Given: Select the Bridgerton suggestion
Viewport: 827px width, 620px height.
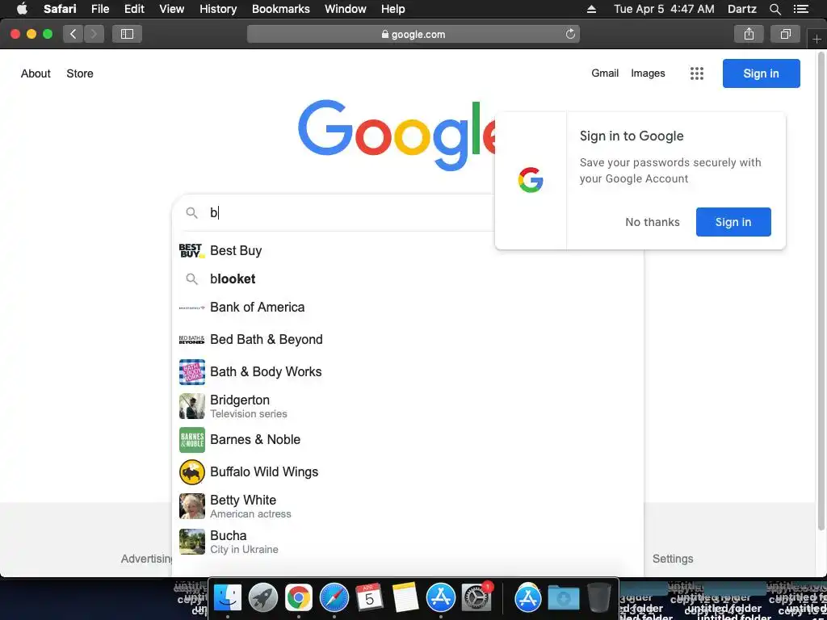Looking at the screenshot, I should pyautogui.click(x=408, y=406).
